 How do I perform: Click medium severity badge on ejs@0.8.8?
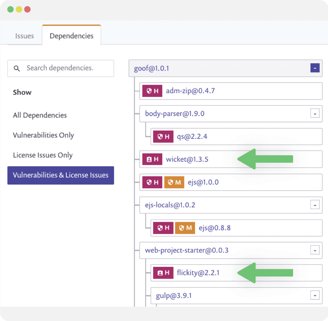click(185, 228)
